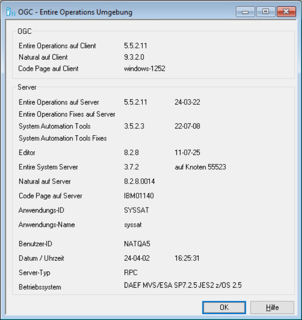The image size is (302, 320).
Task: Click the Entire Operations auf Client label
Action: click(x=57, y=46)
